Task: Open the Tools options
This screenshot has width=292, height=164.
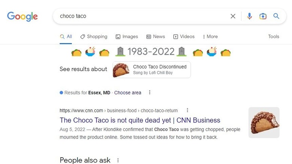Action: [x=274, y=37]
